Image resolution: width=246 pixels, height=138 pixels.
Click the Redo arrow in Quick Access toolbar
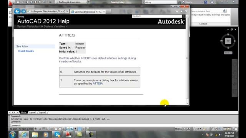[x=50, y=2]
